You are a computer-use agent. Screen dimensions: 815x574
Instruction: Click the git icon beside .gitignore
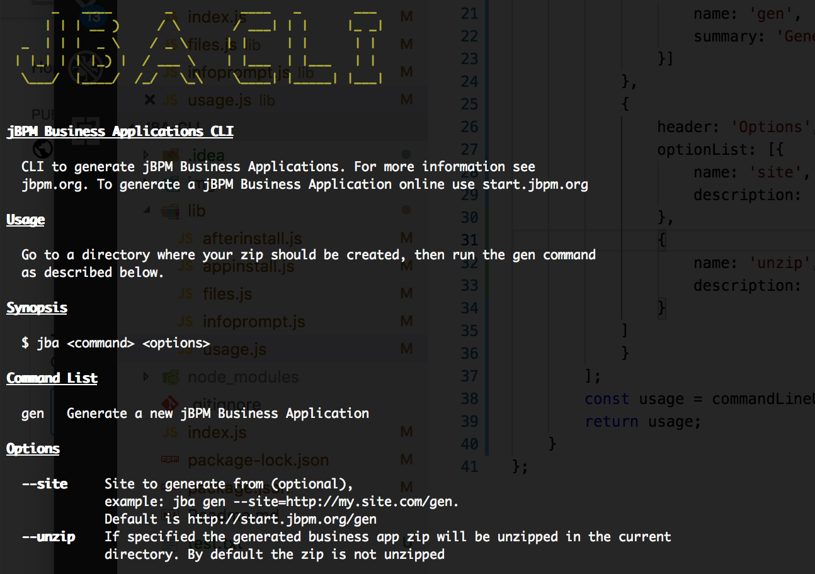[170, 405]
